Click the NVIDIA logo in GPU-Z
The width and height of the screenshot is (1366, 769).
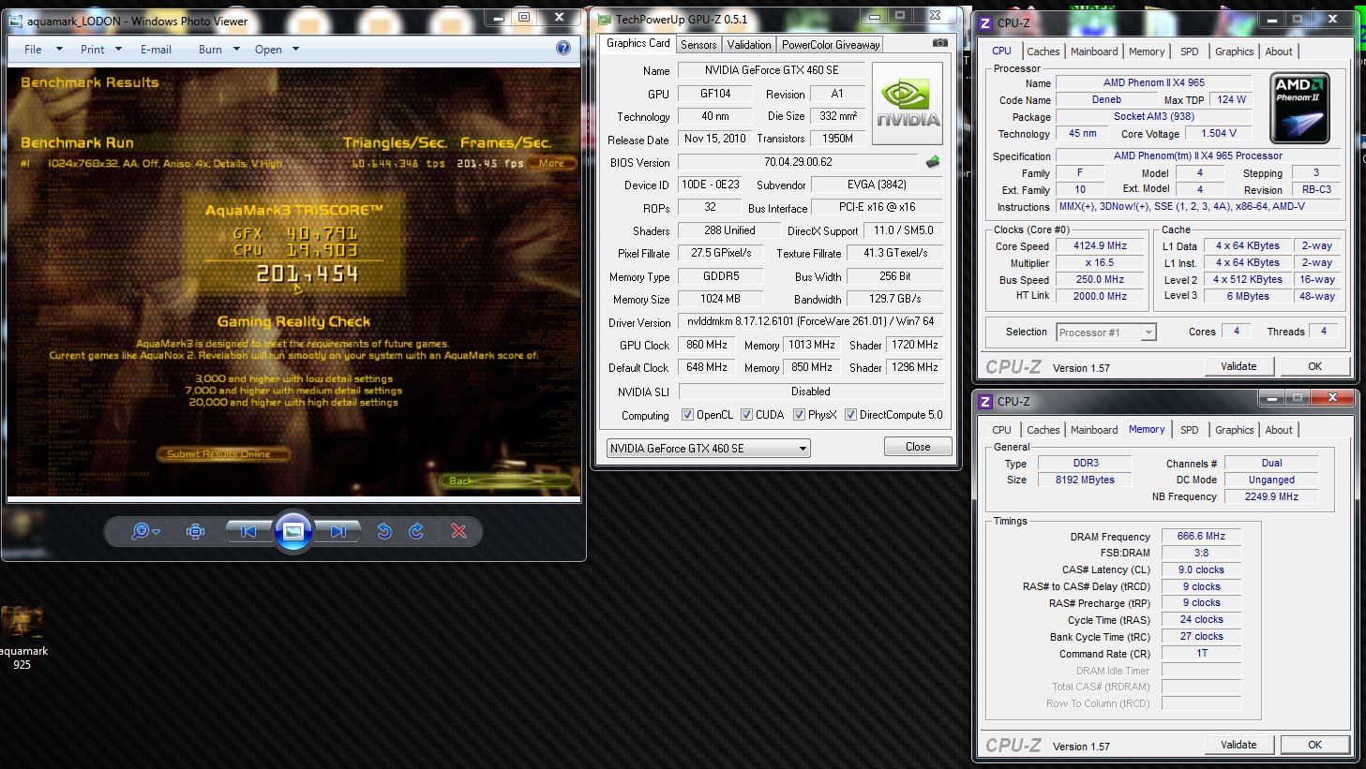click(908, 104)
